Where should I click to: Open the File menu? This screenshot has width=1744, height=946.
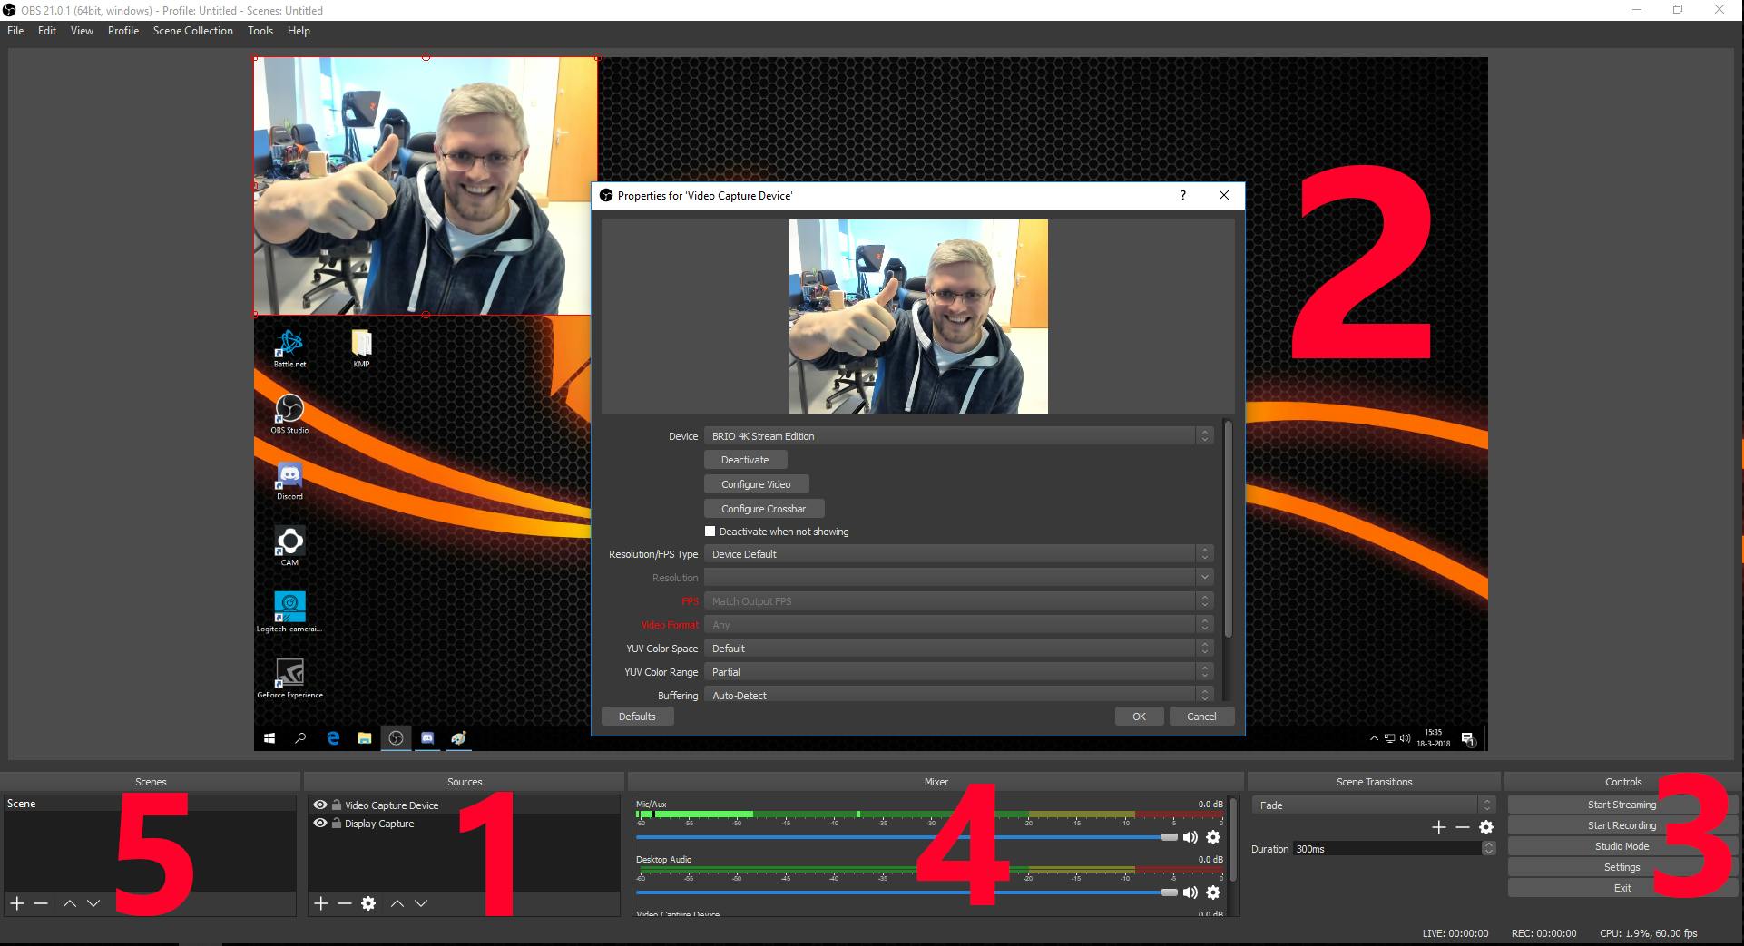pyautogui.click(x=15, y=31)
